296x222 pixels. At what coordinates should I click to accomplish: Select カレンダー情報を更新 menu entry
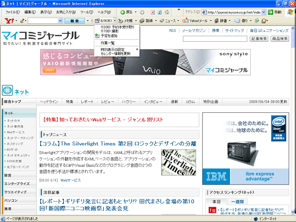pyautogui.click(x=117, y=54)
